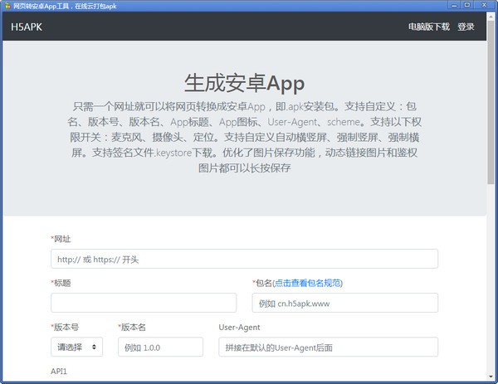Screen dimensions: 498x384
Task: Click the app icon in the title bar
Action: 7,6
